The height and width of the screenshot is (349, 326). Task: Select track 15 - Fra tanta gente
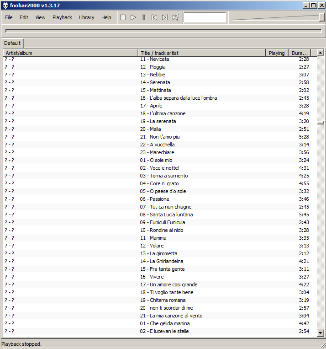157,269
